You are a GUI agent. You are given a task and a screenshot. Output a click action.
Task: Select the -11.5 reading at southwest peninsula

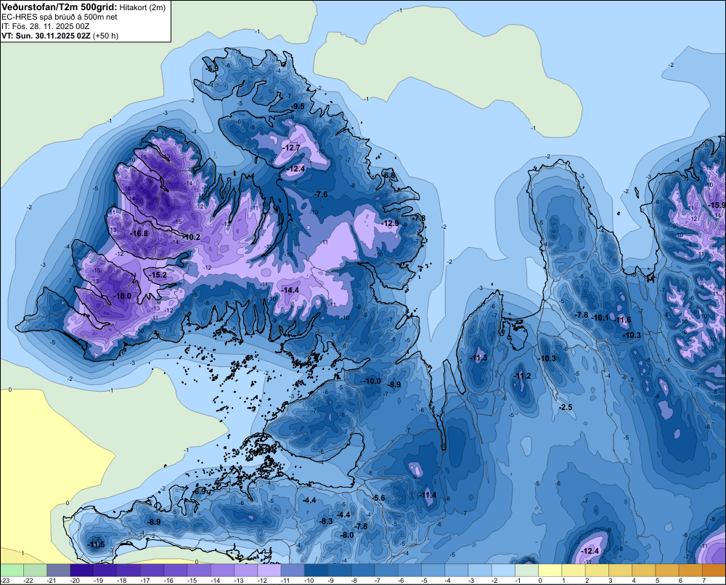pyautogui.click(x=97, y=545)
